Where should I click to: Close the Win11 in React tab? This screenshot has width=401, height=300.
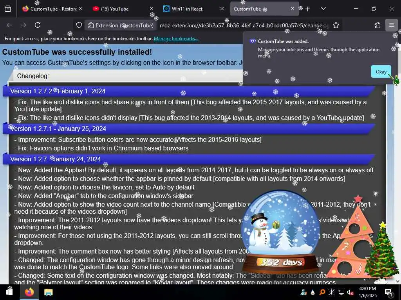pos(222,9)
